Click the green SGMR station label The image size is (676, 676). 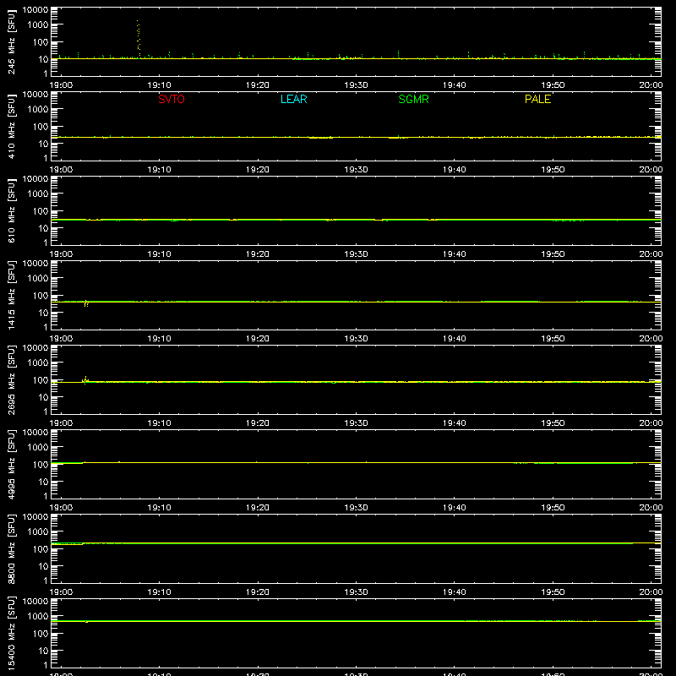(x=413, y=99)
